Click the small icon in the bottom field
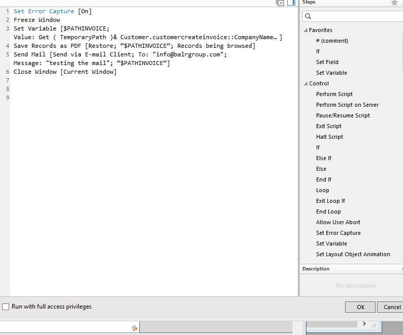403x335 pixels. (135, 328)
